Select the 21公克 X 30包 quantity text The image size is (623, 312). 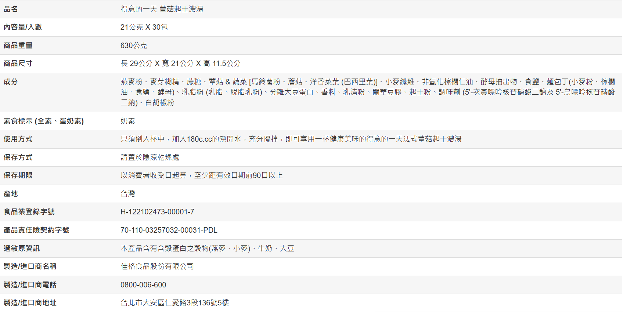point(144,27)
